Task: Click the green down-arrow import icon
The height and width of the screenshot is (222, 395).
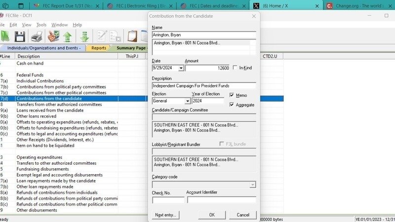Action: pyautogui.click(x=85, y=37)
